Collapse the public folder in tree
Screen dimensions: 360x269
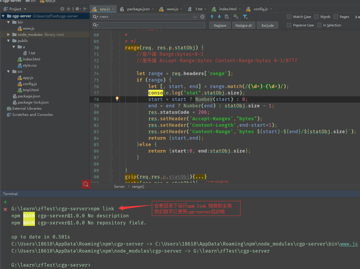(9, 41)
